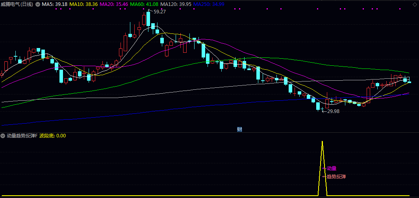Click the 趋势反弹 signal label
The width and height of the screenshot is (419, 198).
click(x=336, y=177)
